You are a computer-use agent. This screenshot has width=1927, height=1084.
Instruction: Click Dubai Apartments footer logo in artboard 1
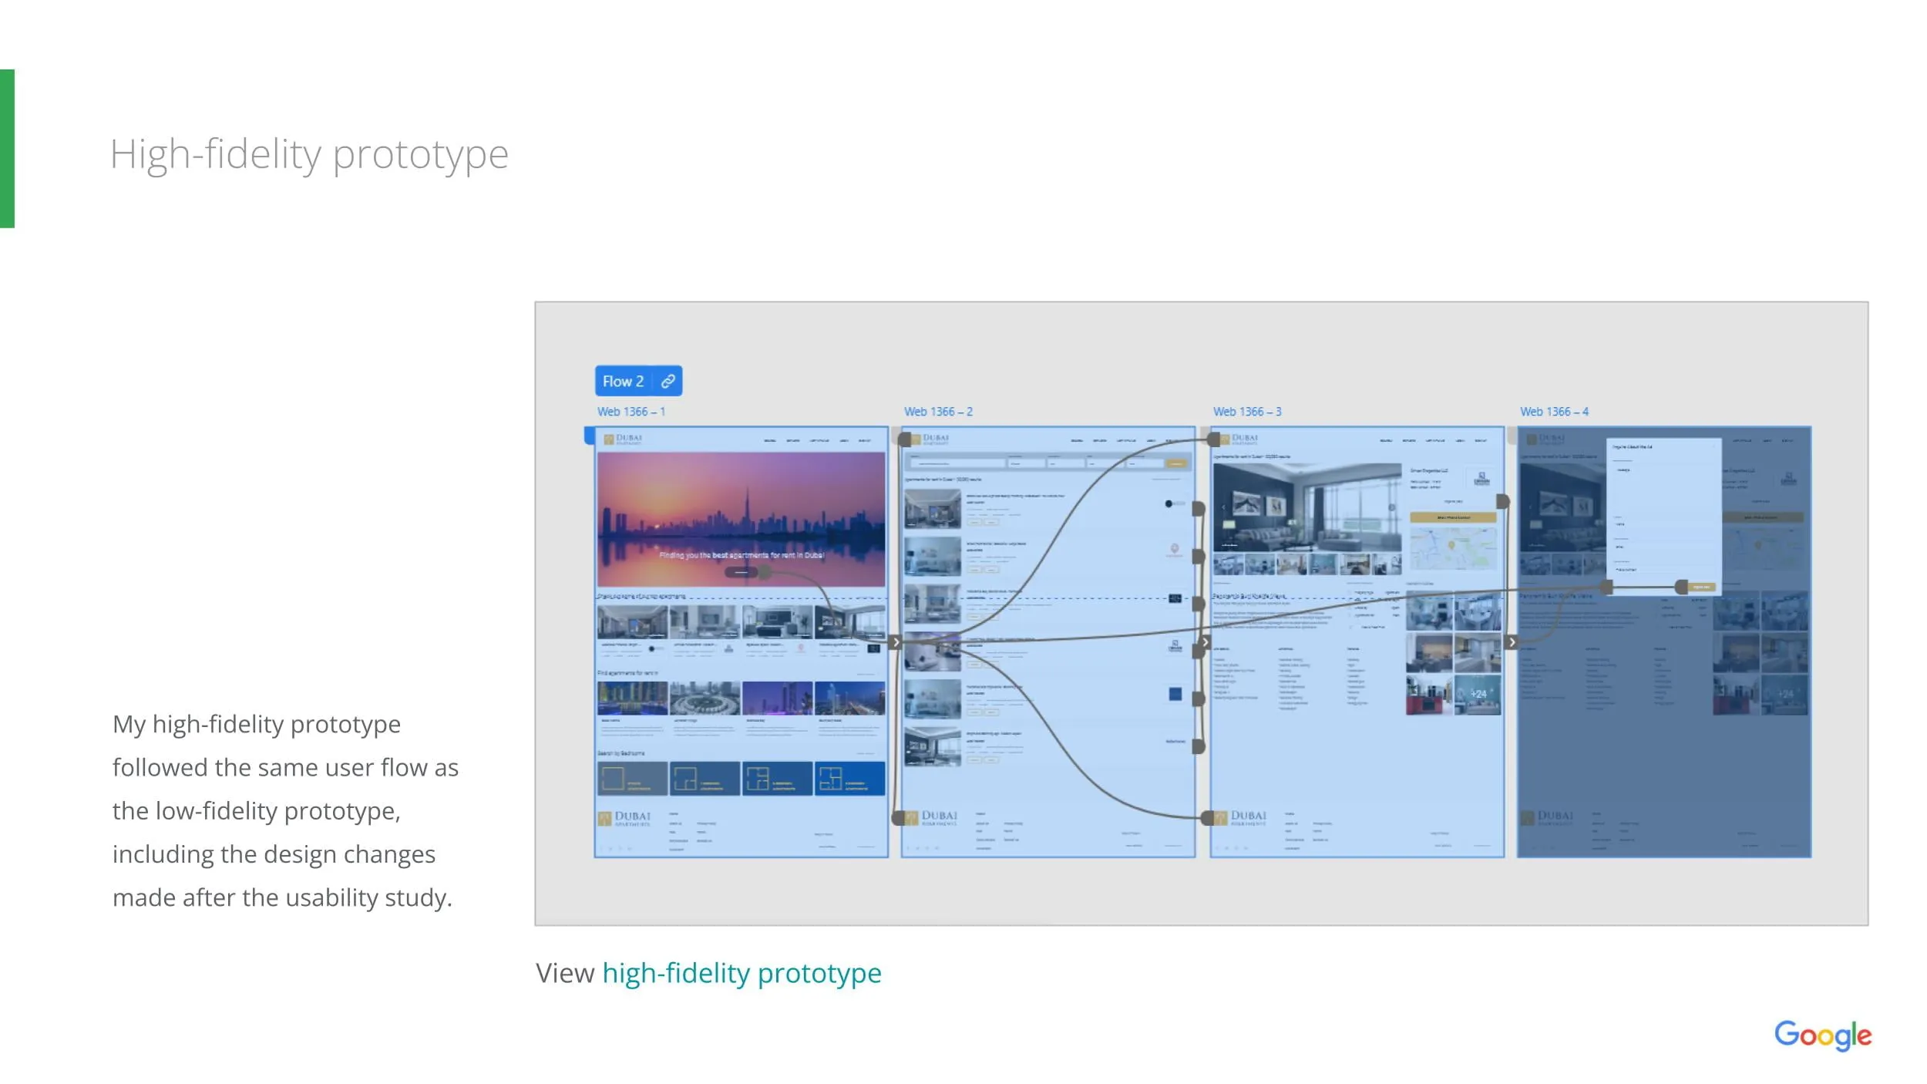pos(625,817)
